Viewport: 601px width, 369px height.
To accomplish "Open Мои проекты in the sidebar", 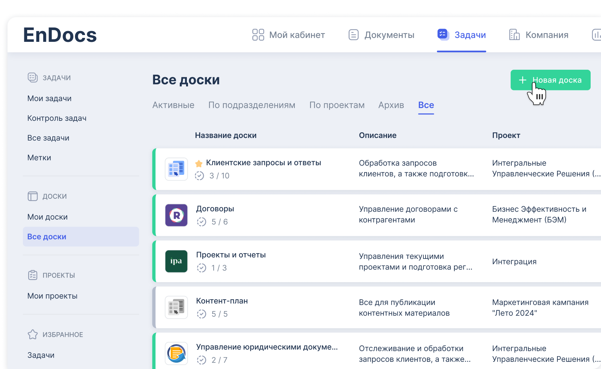I will point(52,296).
